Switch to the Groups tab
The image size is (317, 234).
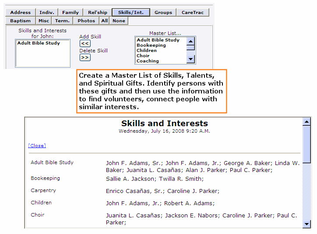point(163,12)
